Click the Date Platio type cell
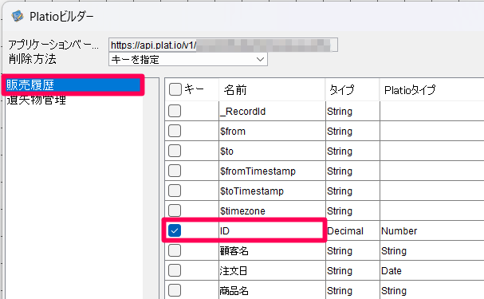The image size is (484, 299). click(x=432, y=270)
